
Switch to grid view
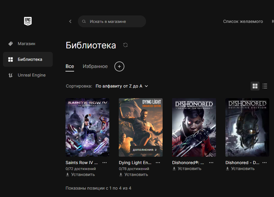[x=255, y=86]
